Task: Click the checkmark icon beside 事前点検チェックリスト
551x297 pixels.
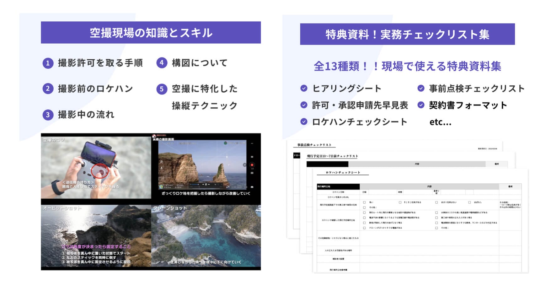Action: [x=421, y=89]
